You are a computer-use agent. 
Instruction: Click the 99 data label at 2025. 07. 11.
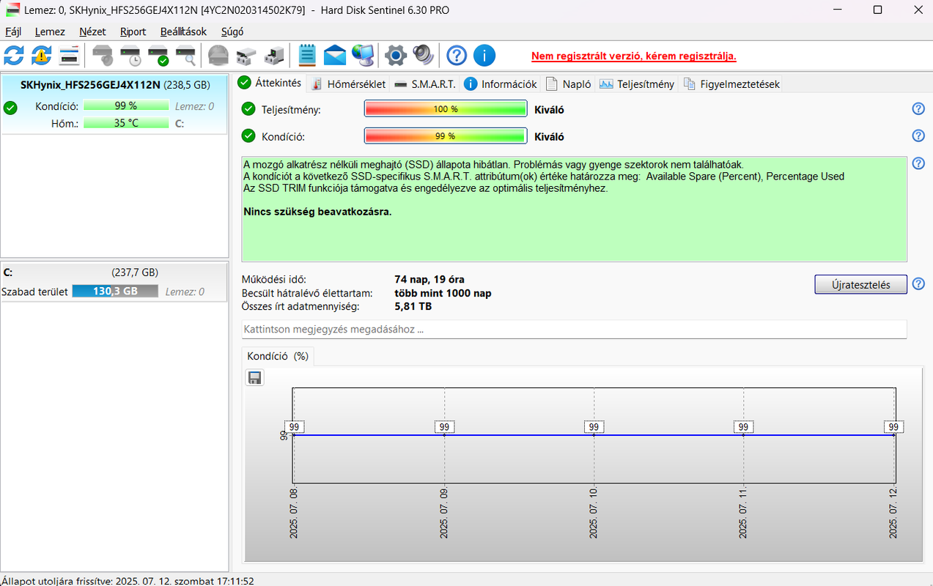(x=743, y=427)
